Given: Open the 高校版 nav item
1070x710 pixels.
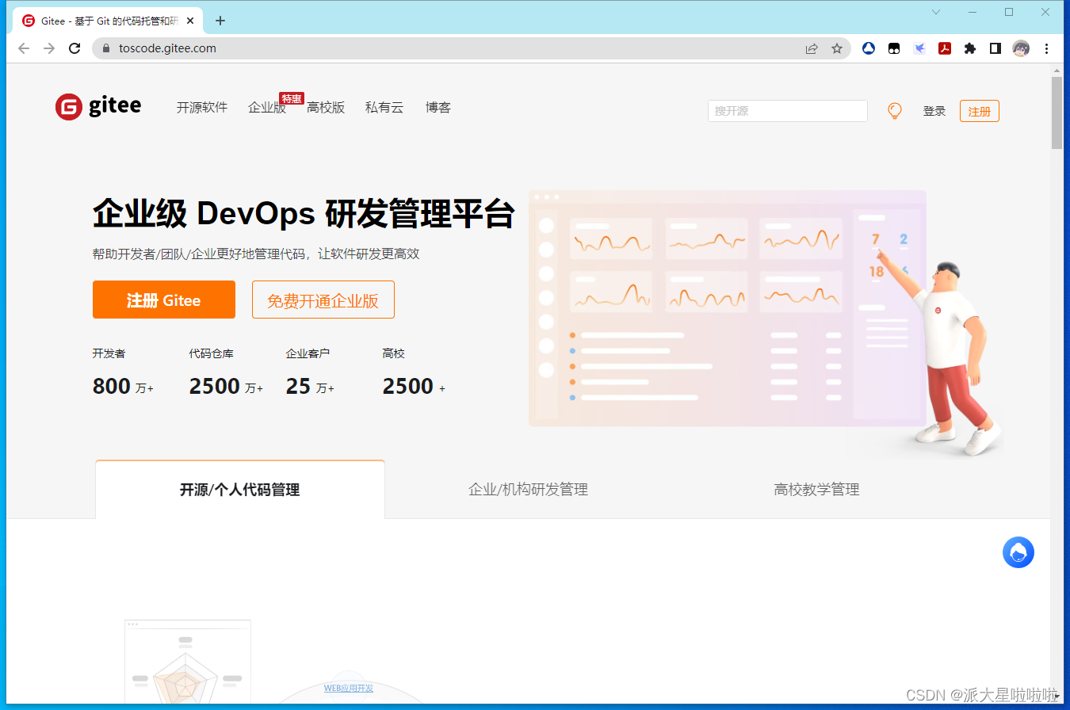Looking at the screenshot, I should pyautogui.click(x=326, y=108).
